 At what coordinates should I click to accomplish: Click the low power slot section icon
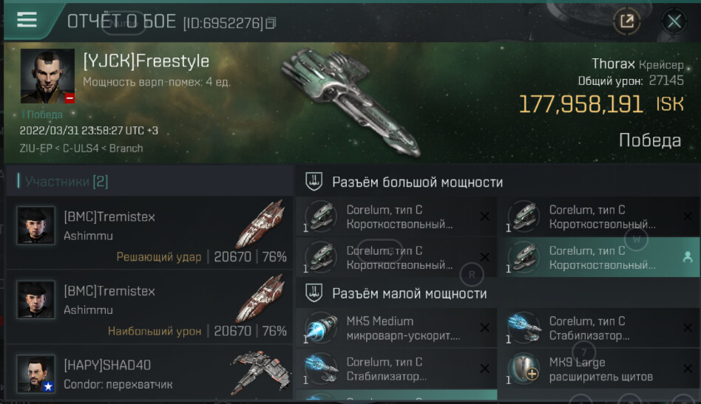pyautogui.click(x=314, y=292)
